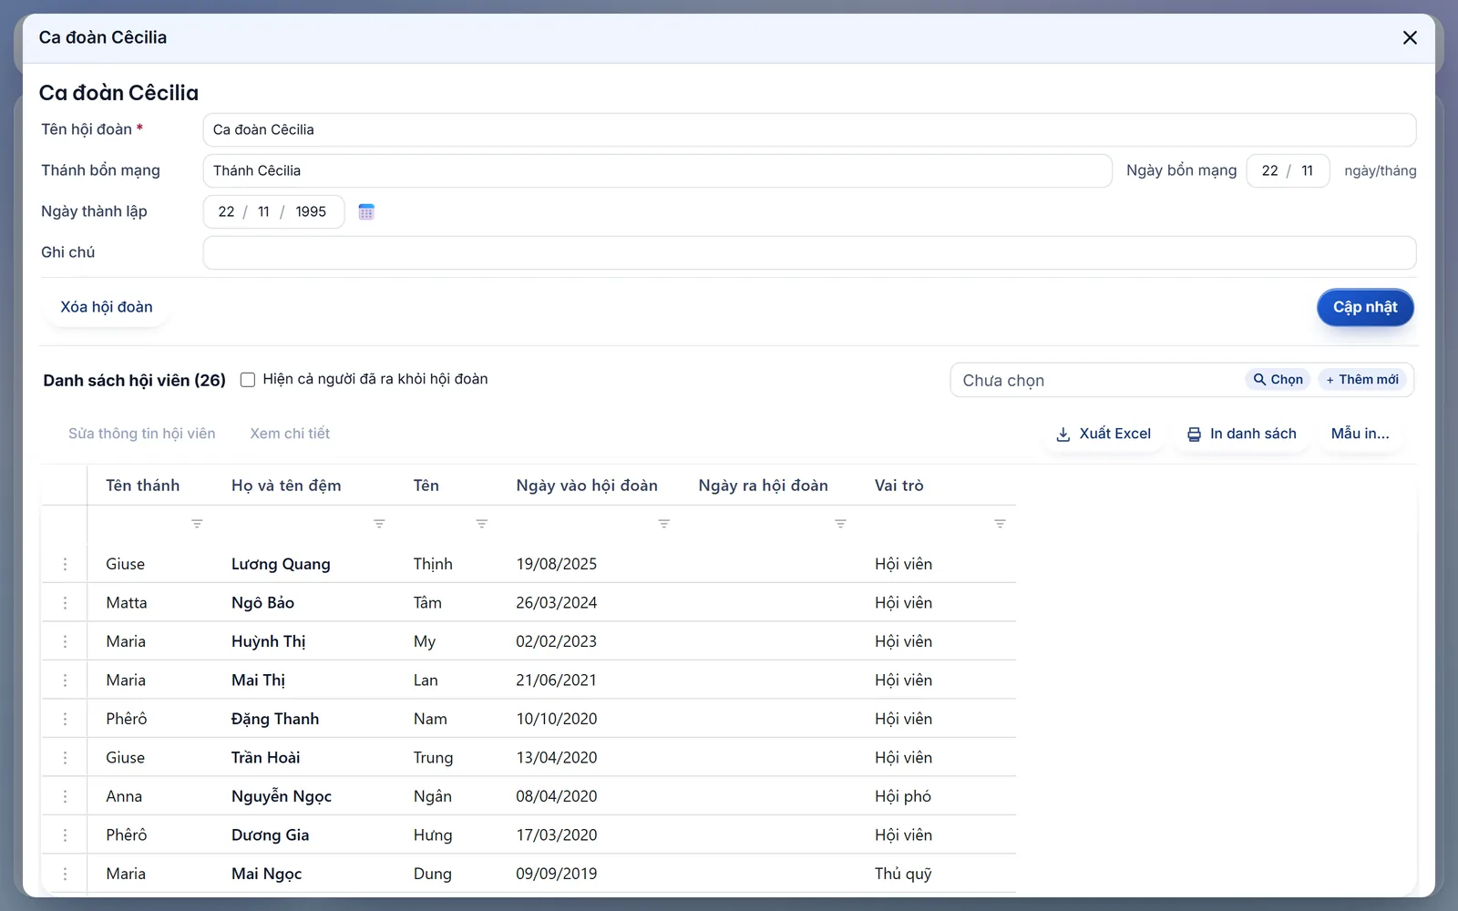The image size is (1458, 911).
Task: Open row menu for Mai Ngọc Dung
Action: [65, 874]
